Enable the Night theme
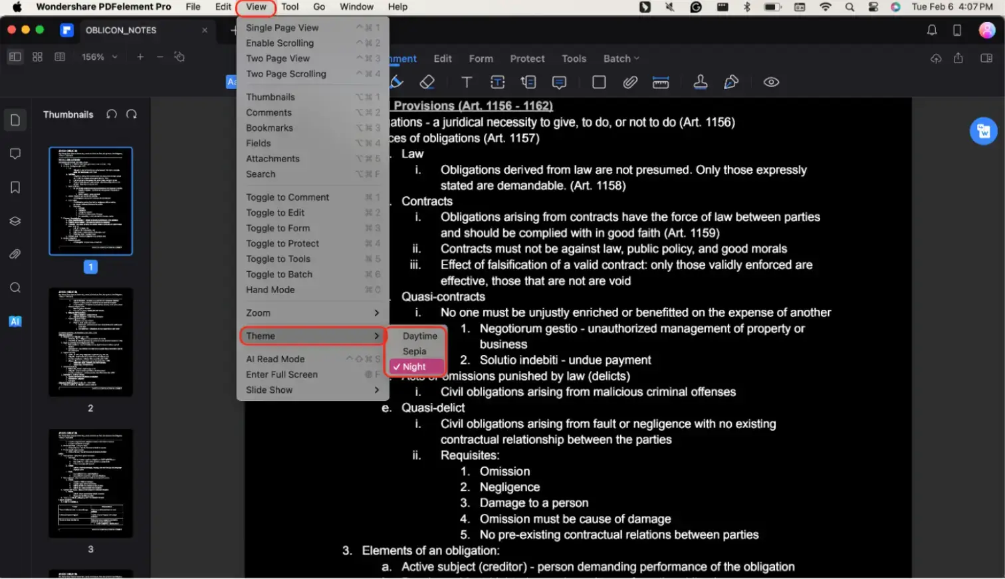This screenshot has height=579, width=1005. (413, 366)
